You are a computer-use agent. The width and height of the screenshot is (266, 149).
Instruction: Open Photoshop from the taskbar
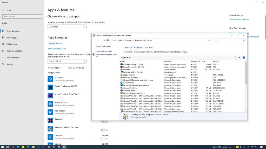pos(38,147)
